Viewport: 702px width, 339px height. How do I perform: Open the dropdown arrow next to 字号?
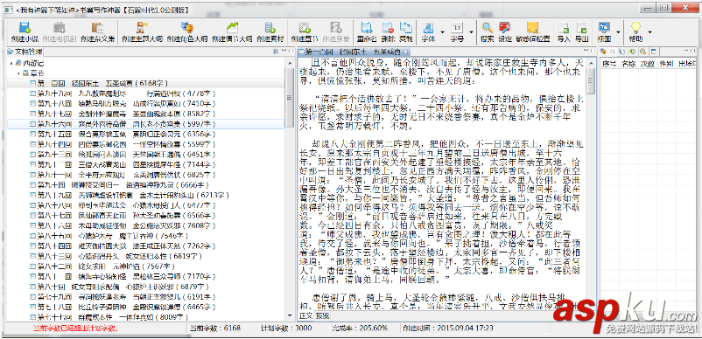471,31
